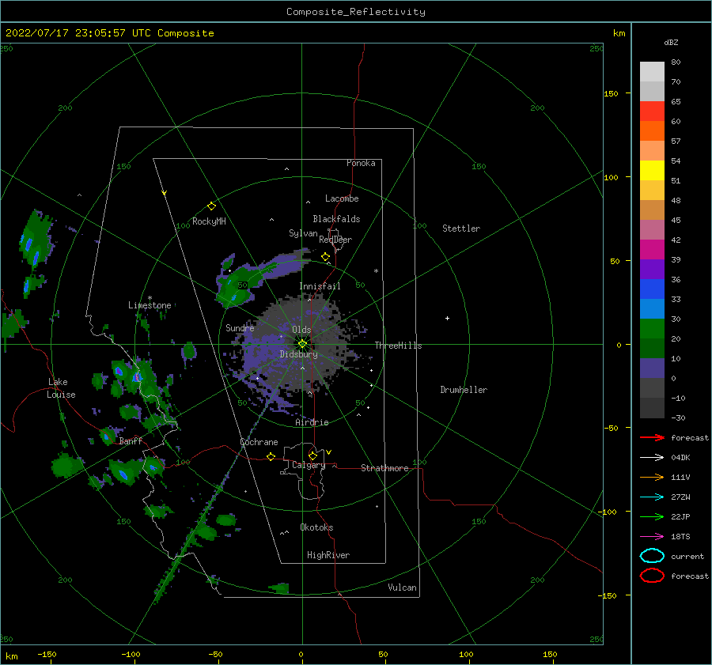Image resolution: width=712 pixels, height=665 pixels.
Task: Click the magenta 18TS arrow icon
Action: click(652, 537)
